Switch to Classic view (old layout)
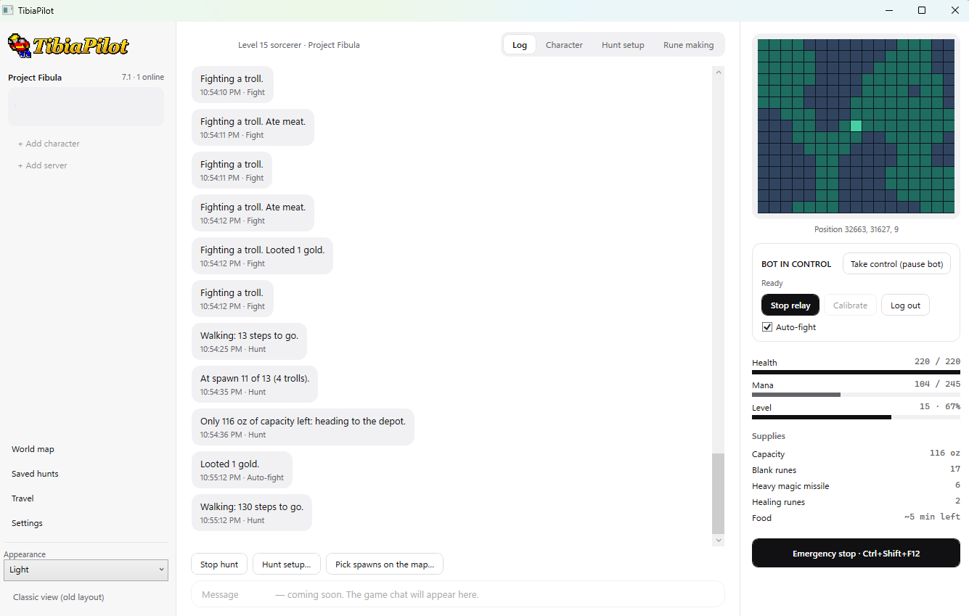This screenshot has width=969, height=616. (x=59, y=597)
